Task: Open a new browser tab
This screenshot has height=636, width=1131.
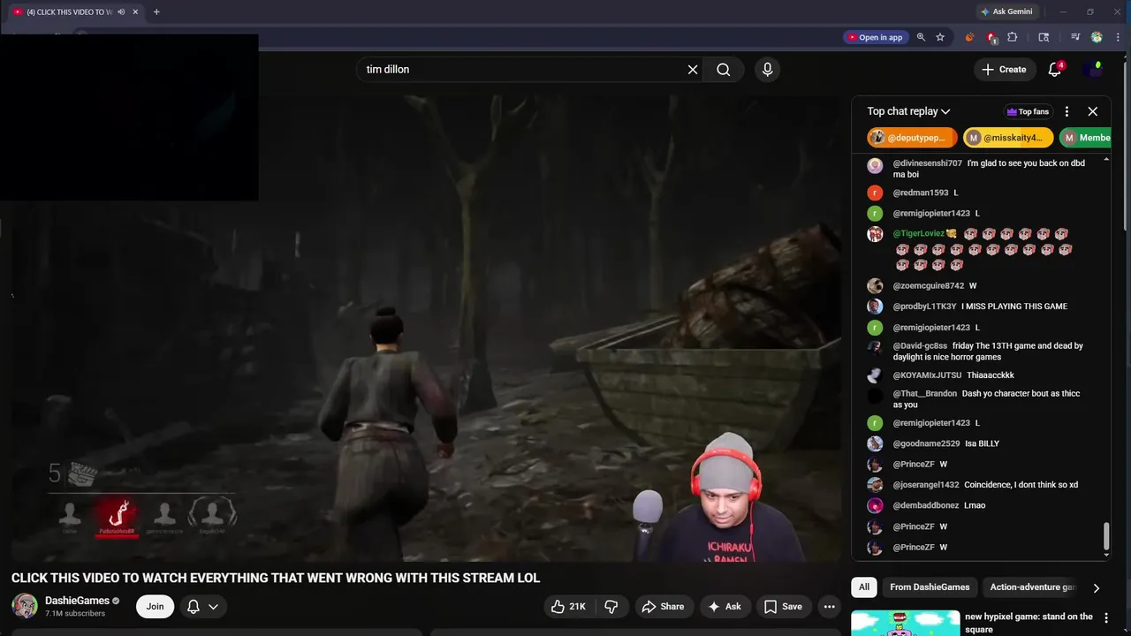Action: click(x=156, y=11)
